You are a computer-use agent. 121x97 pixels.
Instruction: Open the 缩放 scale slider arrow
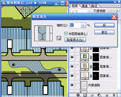83,25
